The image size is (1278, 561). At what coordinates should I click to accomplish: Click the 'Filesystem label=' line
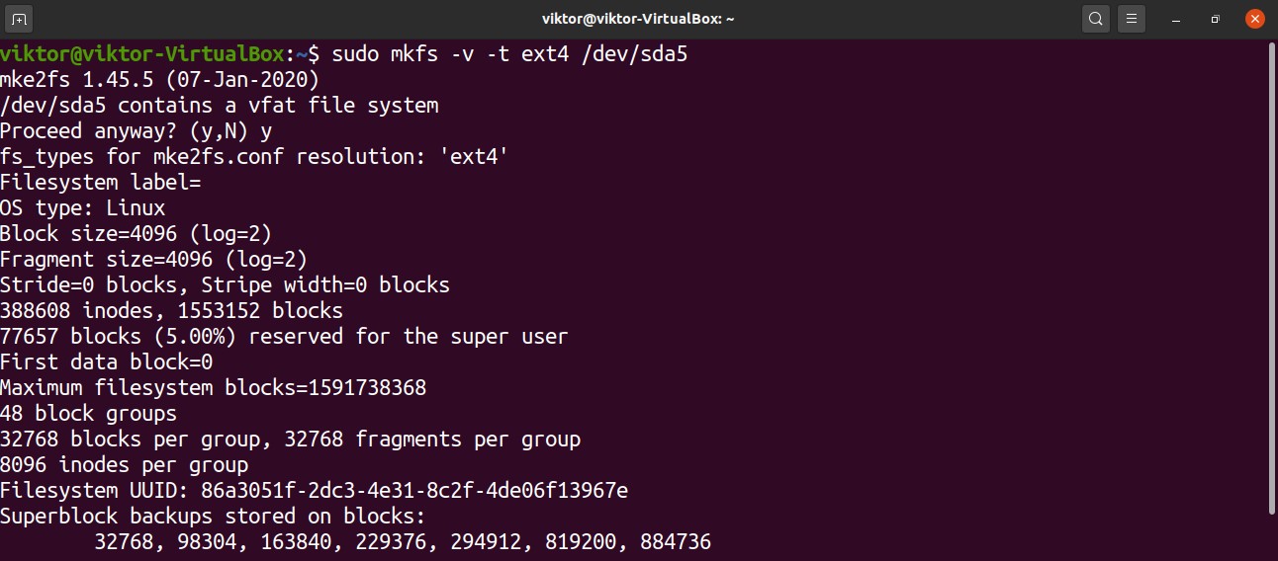100,182
